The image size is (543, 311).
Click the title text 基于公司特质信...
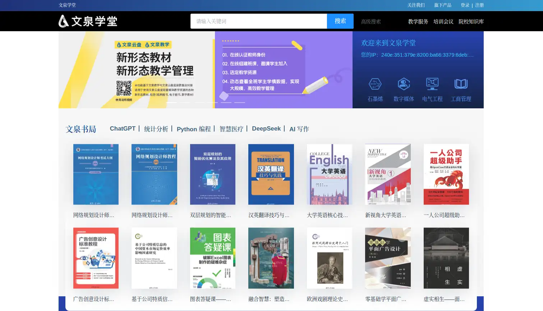click(x=152, y=299)
